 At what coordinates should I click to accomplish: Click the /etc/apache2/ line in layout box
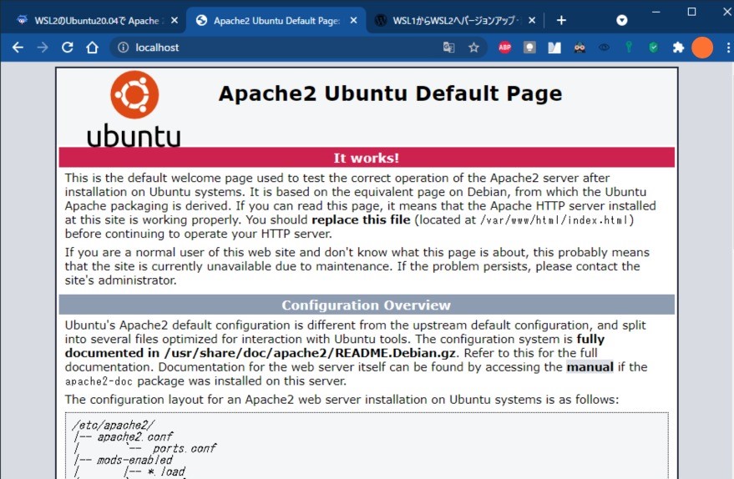point(113,426)
